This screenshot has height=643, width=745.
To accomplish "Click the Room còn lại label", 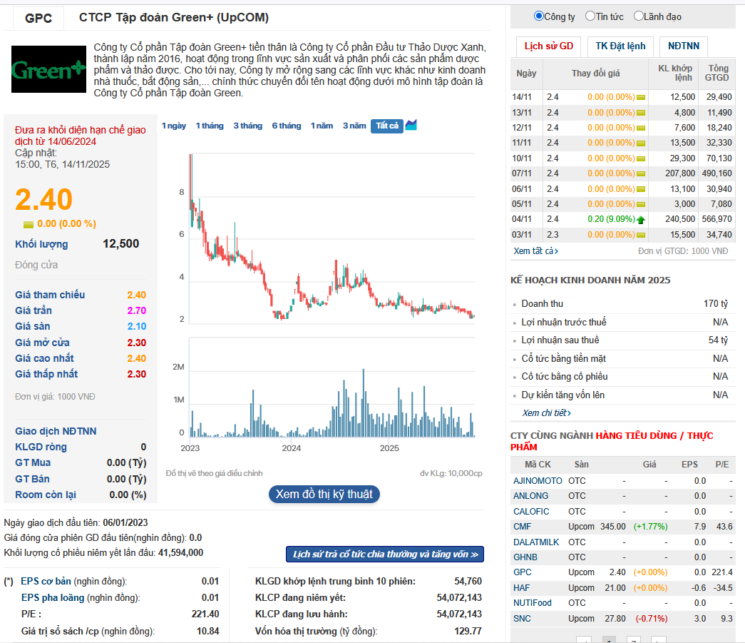I will pos(46,495).
